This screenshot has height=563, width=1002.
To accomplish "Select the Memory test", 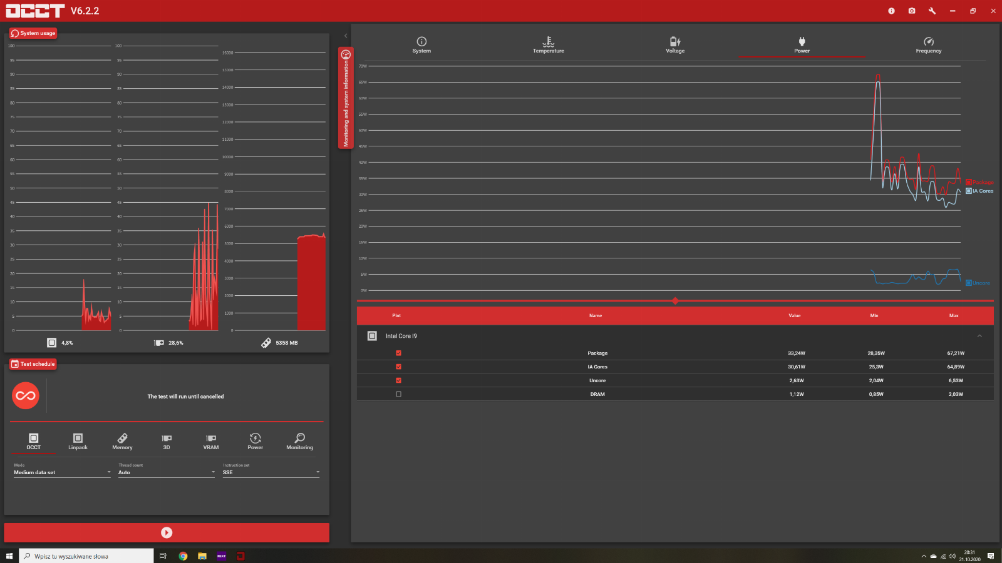I will (122, 442).
